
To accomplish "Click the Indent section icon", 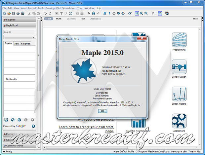I will pos(77,13).
